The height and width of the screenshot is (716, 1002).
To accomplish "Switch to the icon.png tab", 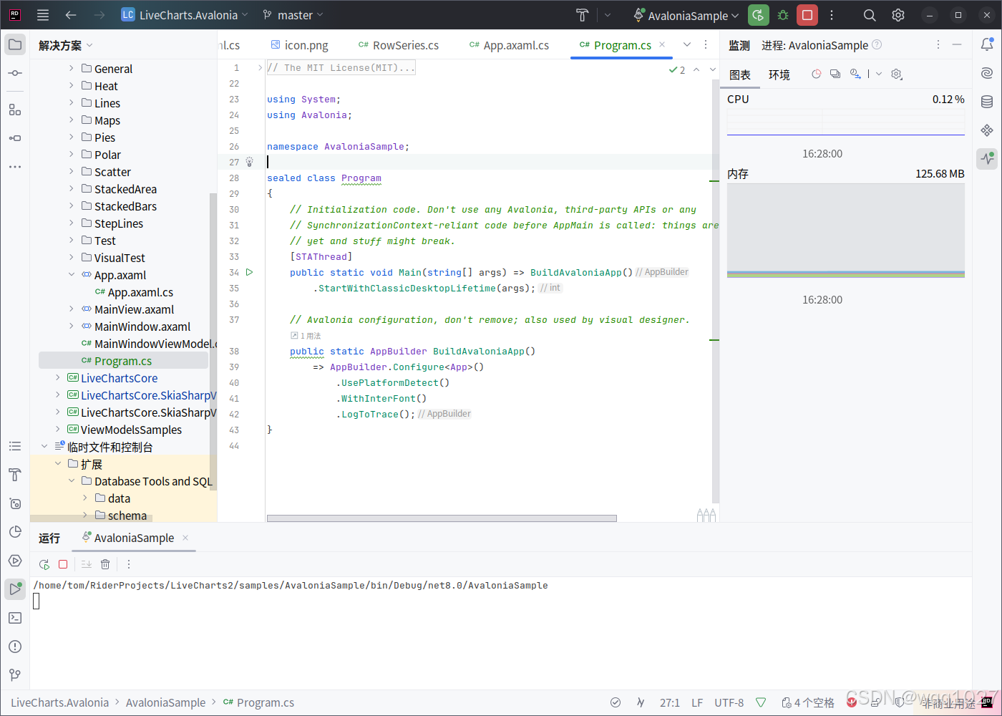I will click(x=299, y=45).
